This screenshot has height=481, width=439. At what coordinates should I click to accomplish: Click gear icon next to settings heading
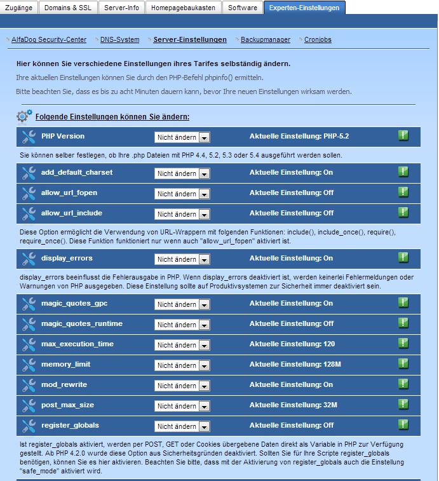click(24, 116)
